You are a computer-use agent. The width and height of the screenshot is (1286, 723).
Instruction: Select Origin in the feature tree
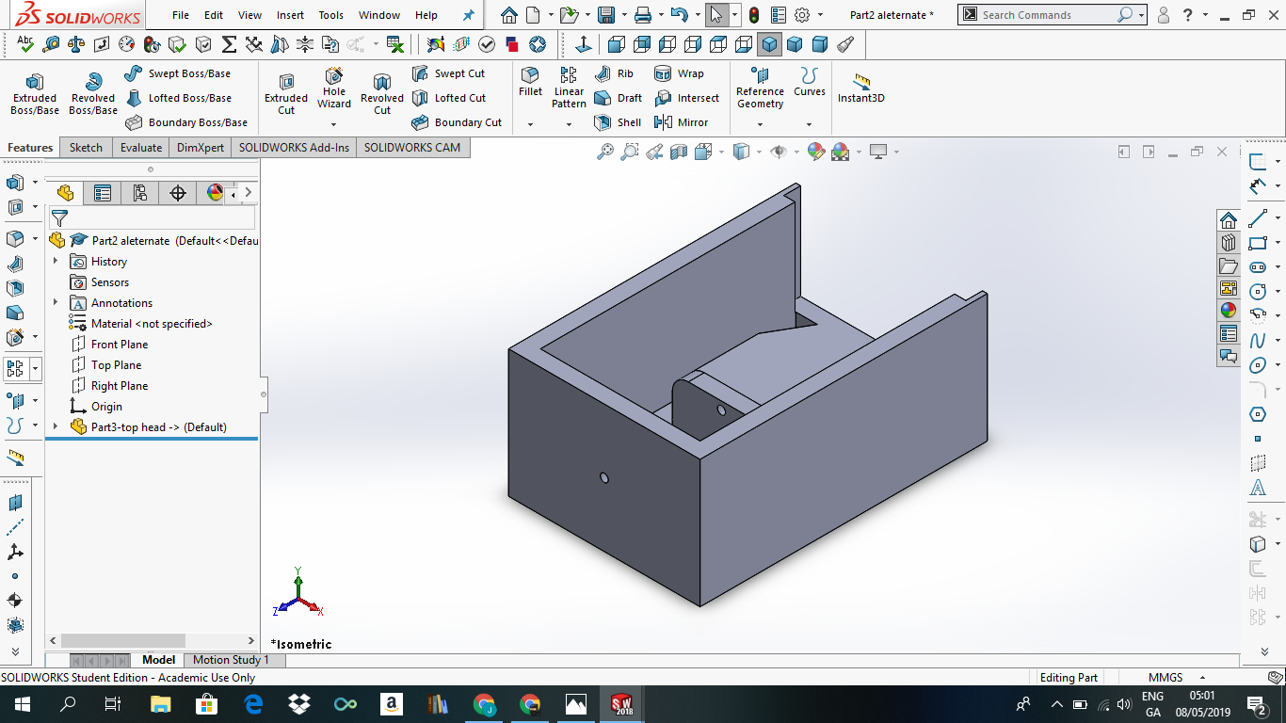(x=97, y=407)
